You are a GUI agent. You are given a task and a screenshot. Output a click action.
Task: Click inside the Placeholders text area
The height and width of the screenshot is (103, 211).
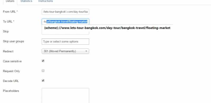point(65,95)
